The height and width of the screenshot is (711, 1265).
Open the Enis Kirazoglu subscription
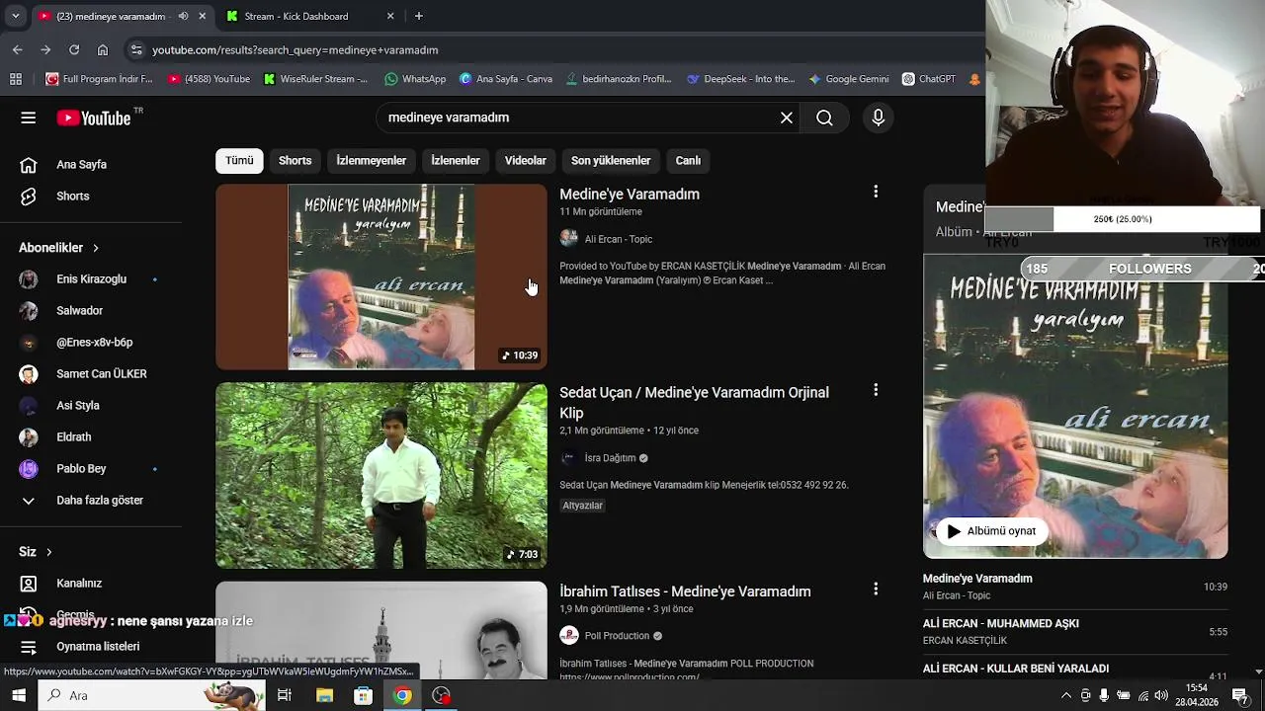click(x=91, y=279)
